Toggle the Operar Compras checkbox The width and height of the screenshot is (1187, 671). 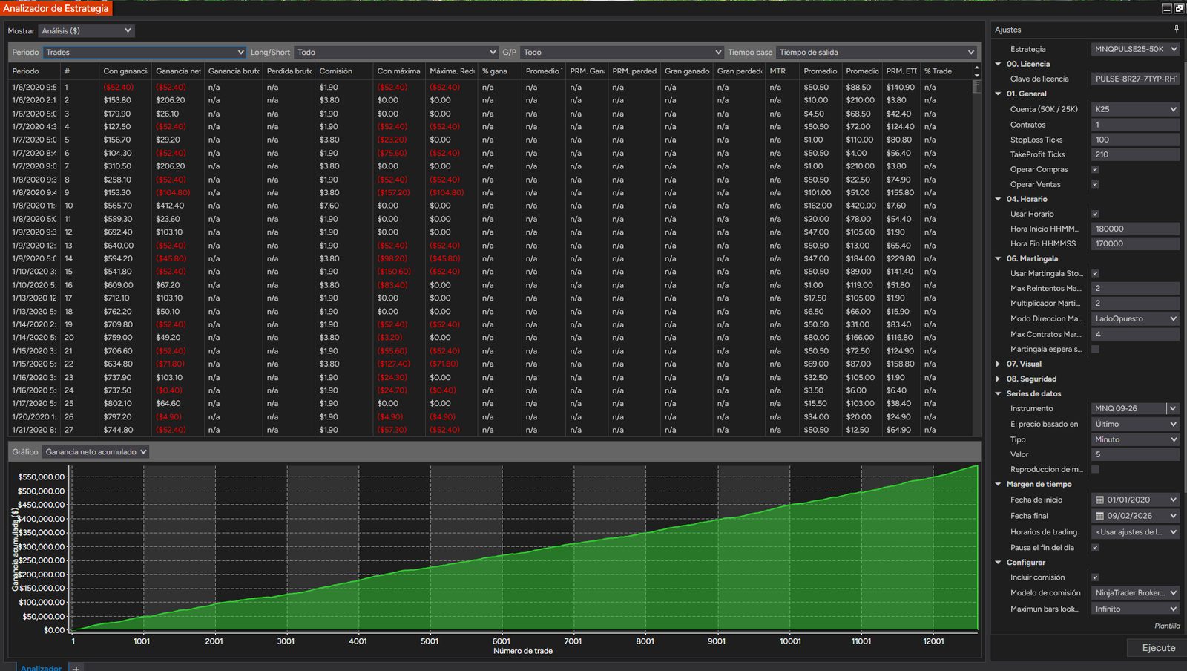[x=1095, y=169]
